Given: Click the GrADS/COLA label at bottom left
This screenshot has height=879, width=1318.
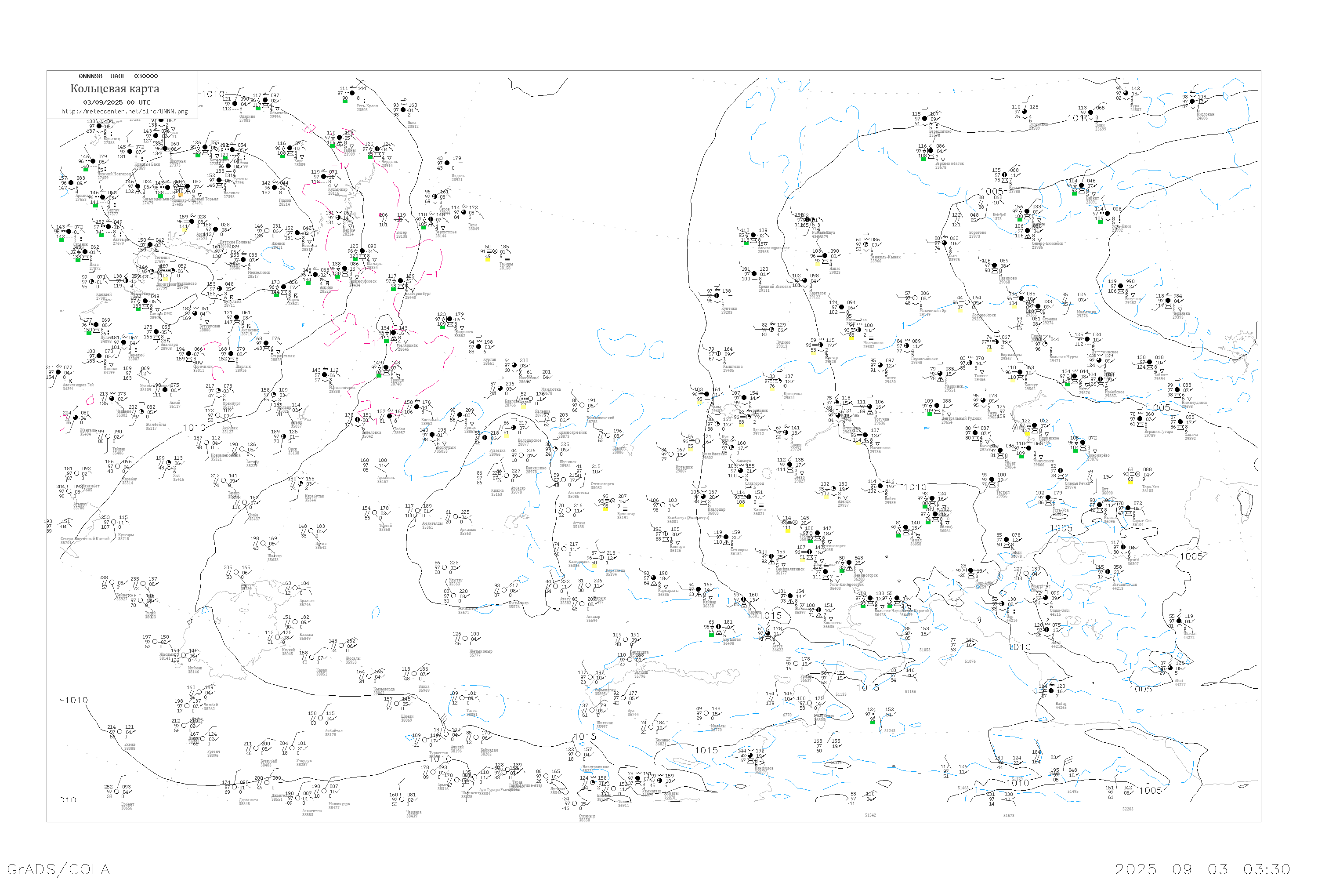Looking at the screenshot, I should [x=58, y=869].
